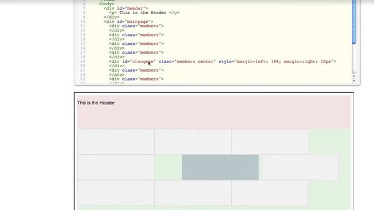Click the code editor's blue scrollbar thumb
The width and height of the screenshot is (374, 210).
tap(354, 22)
